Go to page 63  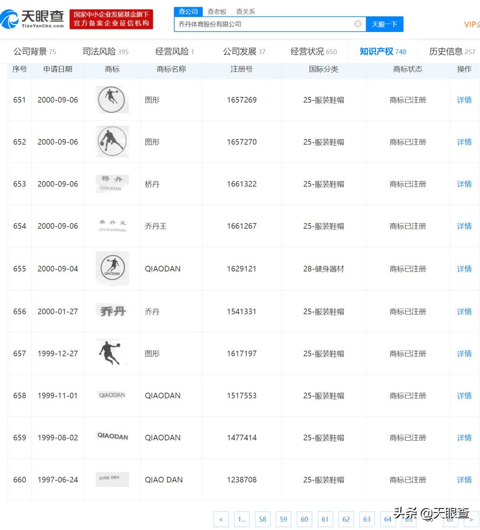367,519
